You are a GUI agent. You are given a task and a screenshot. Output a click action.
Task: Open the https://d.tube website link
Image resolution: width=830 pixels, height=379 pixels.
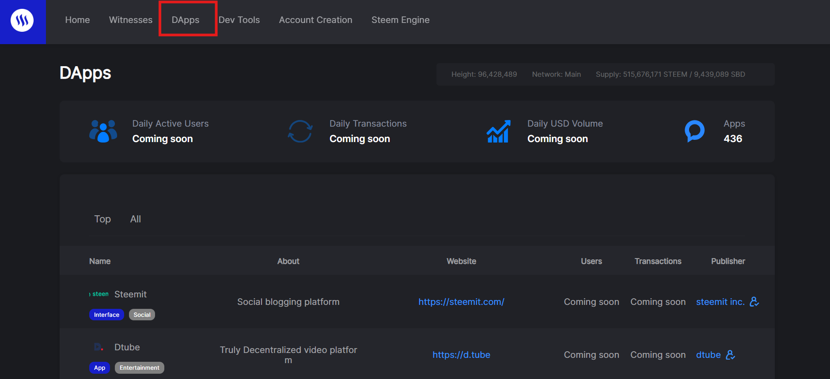461,355
